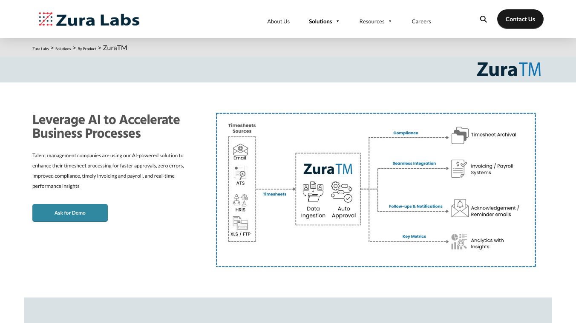This screenshot has width=576, height=323.
Task: Click the search magnifier icon
Action: (483, 19)
